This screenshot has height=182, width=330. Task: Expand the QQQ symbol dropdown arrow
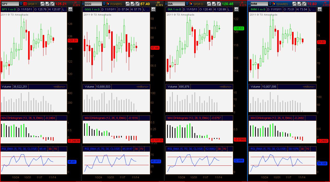tap(104, 4)
